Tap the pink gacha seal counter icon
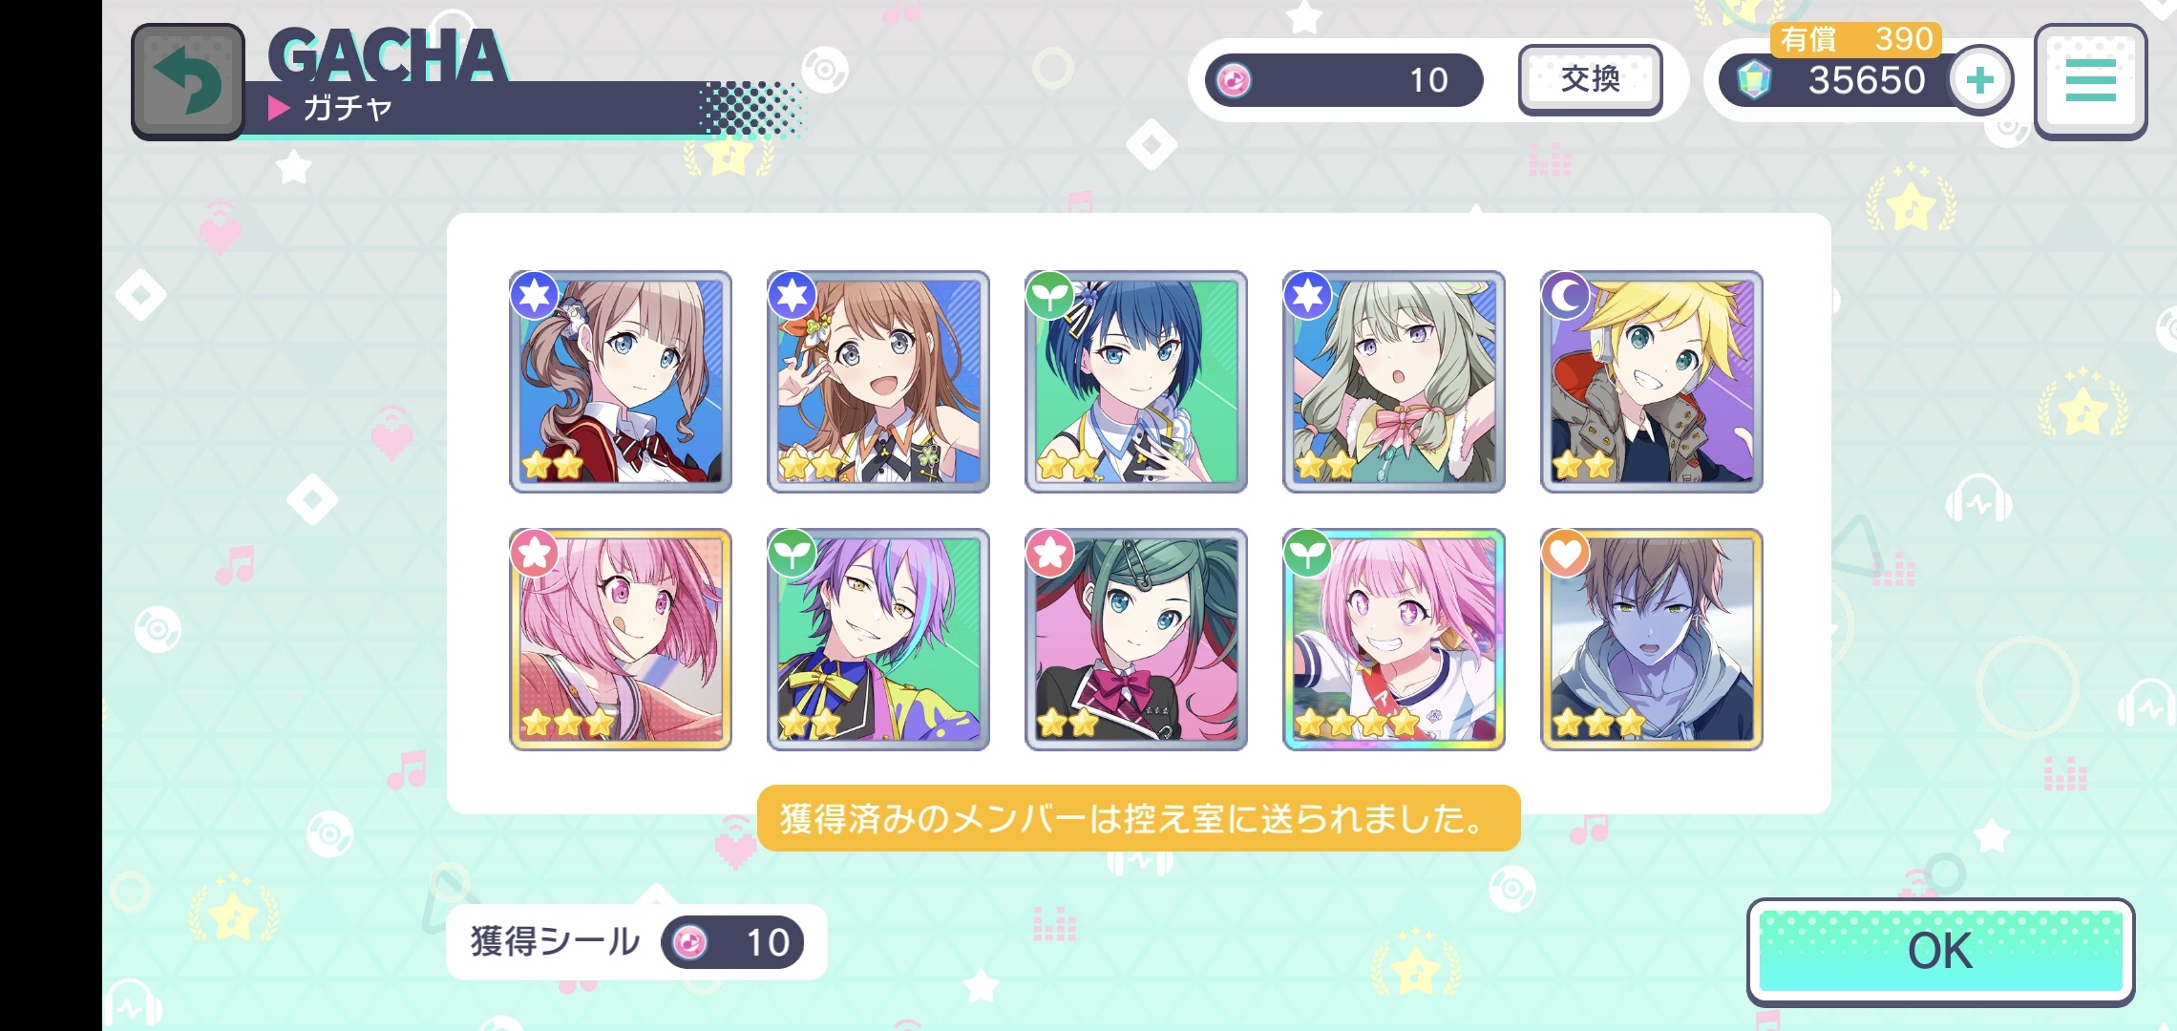Screen dimensions: 2177x1031 click(x=1234, y=80)
